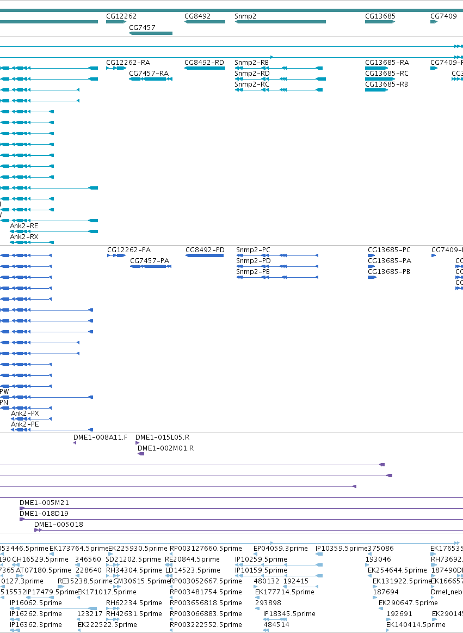Select the Ank2-RX transcript label
The width and height of the screenshot is (463, 633).
(24, 237)
